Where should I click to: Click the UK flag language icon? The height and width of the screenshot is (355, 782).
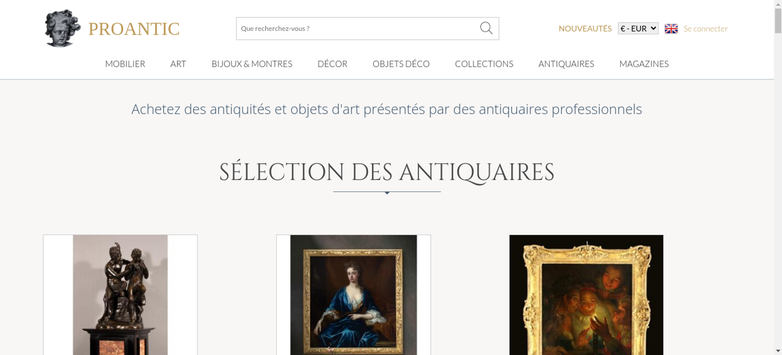671,29
